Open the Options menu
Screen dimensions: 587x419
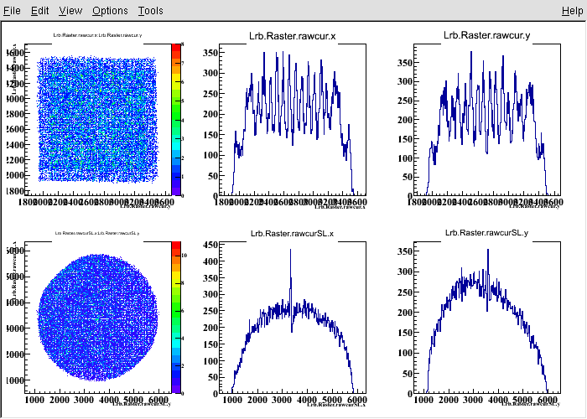point(110,10)
